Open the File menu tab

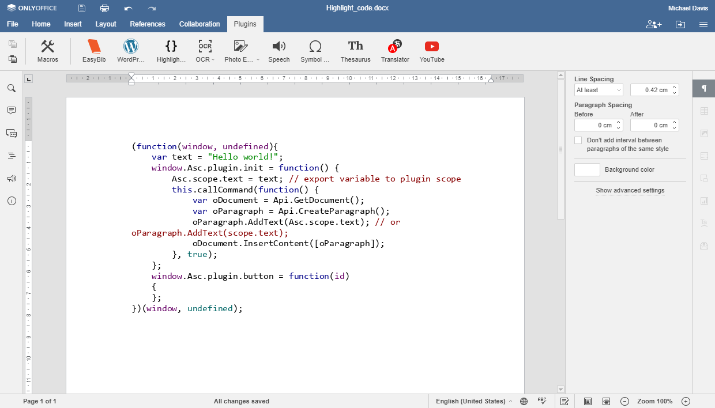(13, 24)
